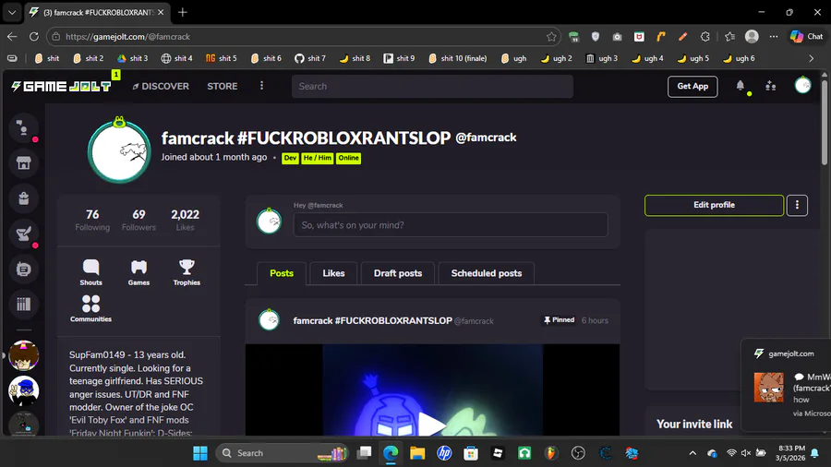
Task: Click the taskbar Search box
Action: (282, 453)
